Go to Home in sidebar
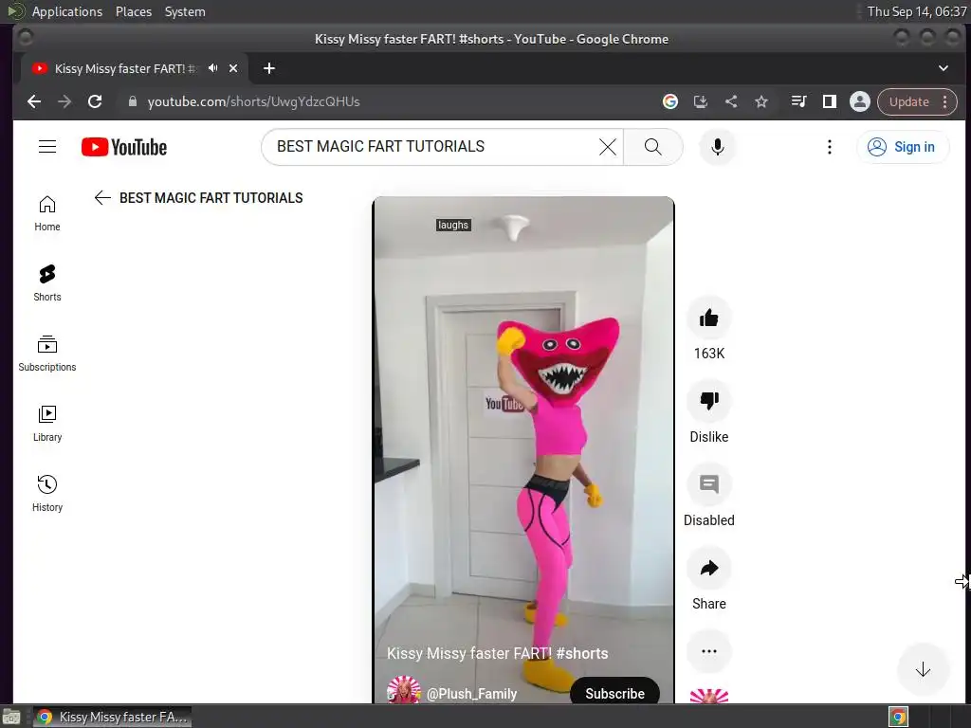The height and width of the screenshot is (728, 971). pos(47,213)
